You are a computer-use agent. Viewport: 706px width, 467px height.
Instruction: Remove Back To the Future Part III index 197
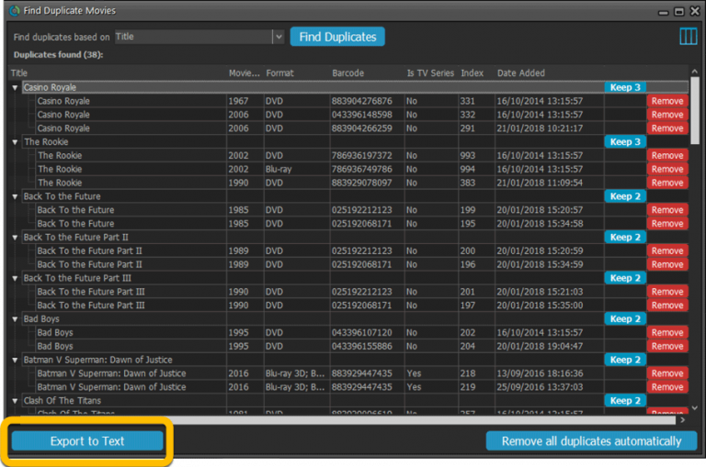[x=667, y=306]
